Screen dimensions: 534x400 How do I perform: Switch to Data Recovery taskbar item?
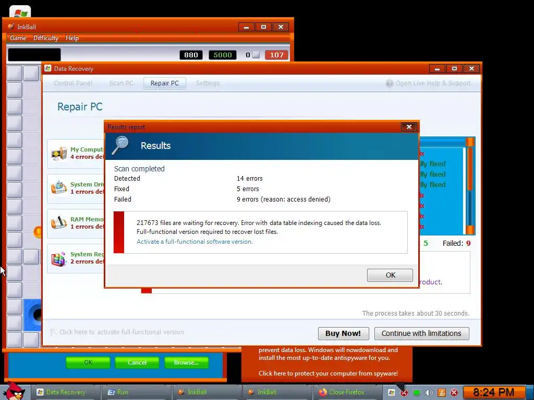point(66,392)
